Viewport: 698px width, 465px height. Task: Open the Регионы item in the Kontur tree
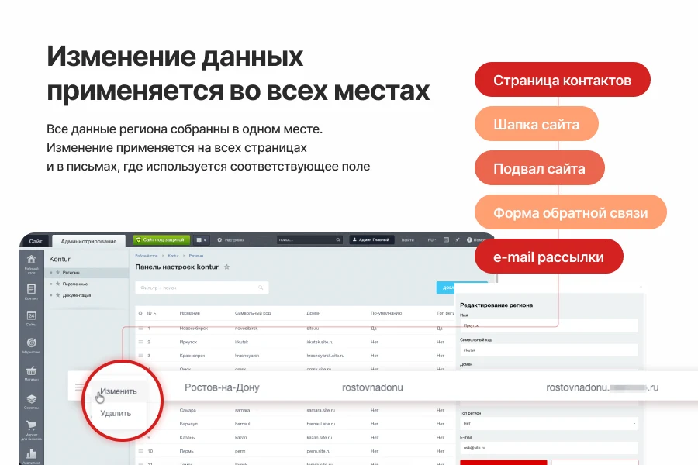tap(71, 272)
